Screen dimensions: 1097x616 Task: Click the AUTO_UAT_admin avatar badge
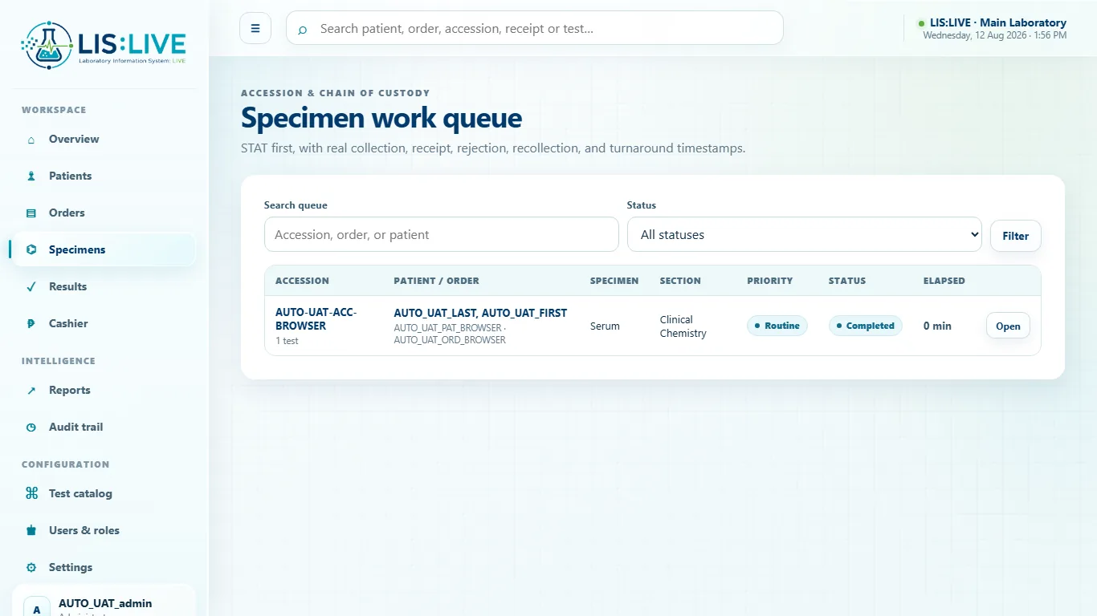[36, 607]
